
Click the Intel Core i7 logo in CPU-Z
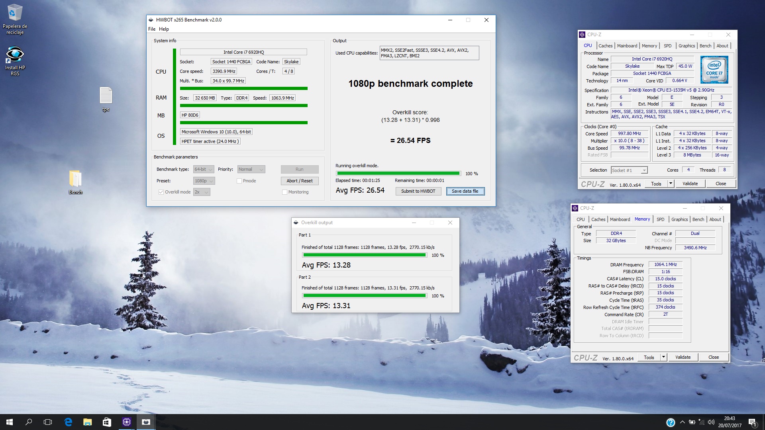click(714, 70)
